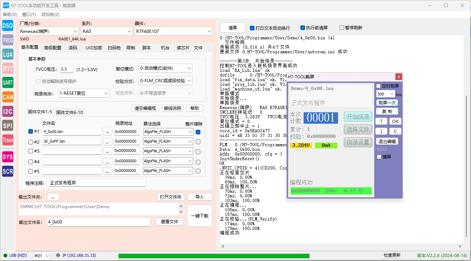Open the 窗口(Y) menu
Image resolution: width=471 pixels, height=261 pixels.
[x=29, y=15]
